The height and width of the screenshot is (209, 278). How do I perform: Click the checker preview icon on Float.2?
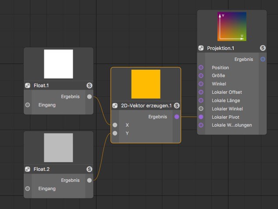click(28, 169)
